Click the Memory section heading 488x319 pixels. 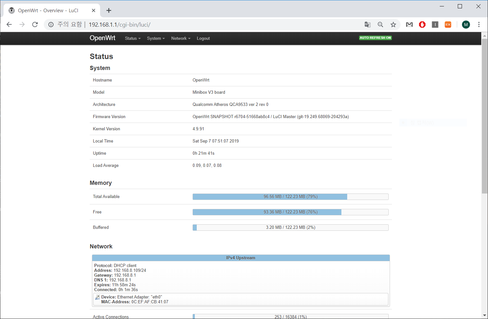101,183
